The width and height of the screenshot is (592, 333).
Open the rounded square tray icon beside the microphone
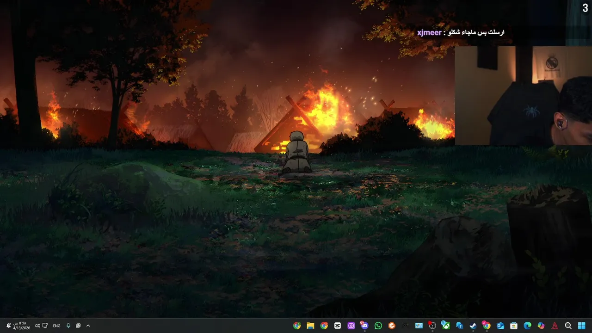coord(78,326)
